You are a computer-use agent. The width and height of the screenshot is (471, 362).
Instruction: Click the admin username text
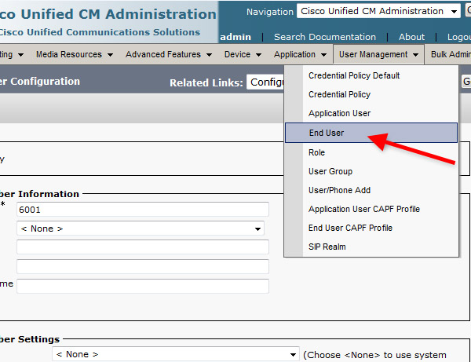tap(235, 37)
